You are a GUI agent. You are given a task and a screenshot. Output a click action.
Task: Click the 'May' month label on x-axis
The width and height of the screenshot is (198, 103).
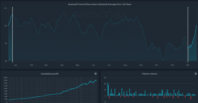point(78,65)
